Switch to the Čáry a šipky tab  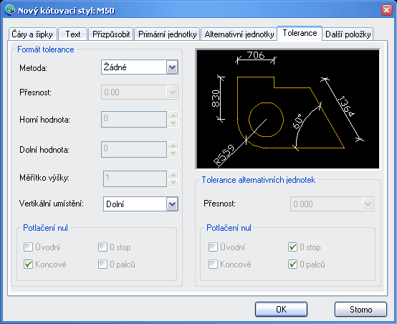tap(32, 34)
